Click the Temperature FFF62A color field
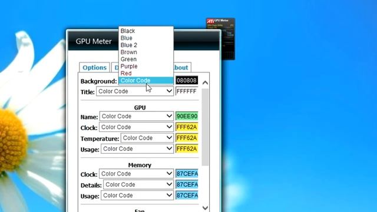 tap(187, 138)
